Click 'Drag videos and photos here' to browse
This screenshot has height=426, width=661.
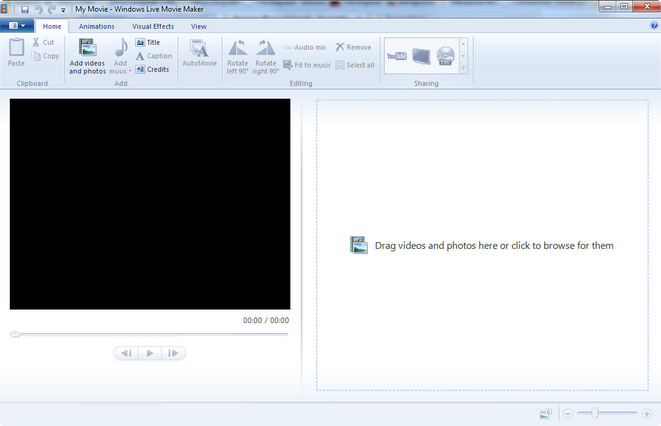tap(482, 245)
